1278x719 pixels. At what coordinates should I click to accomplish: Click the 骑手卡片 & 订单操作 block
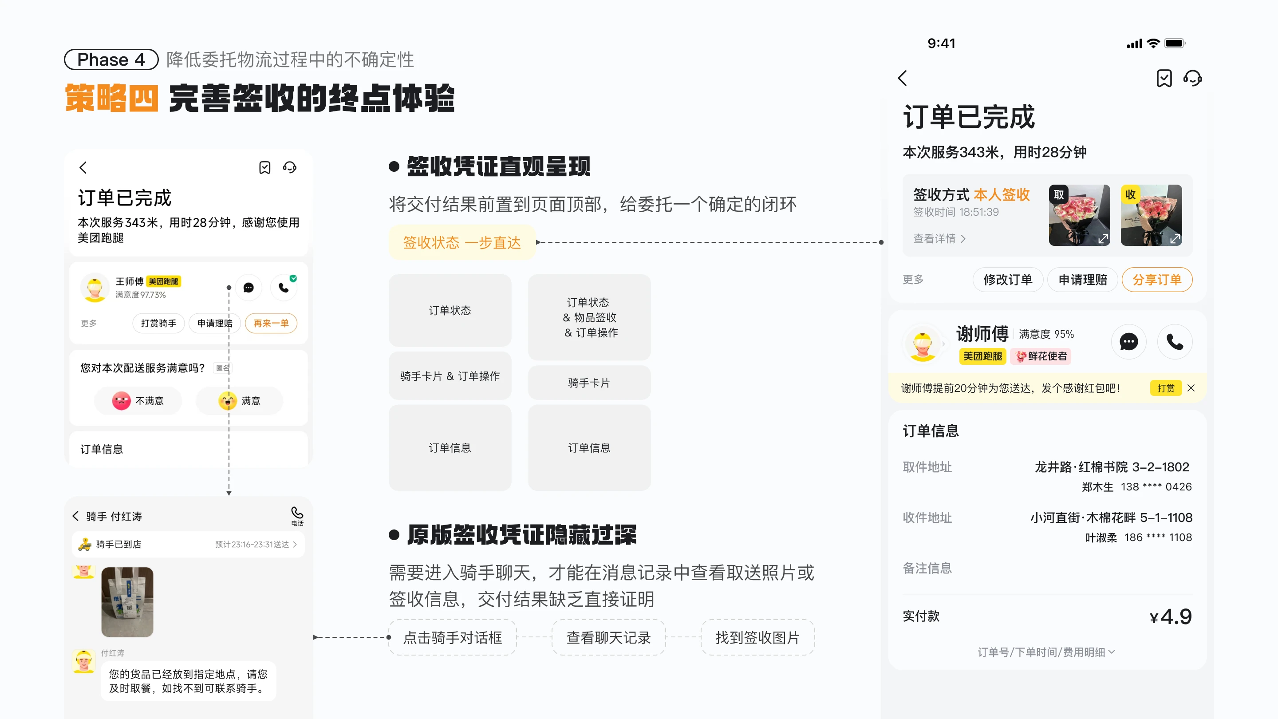click(x=450, y=375)
